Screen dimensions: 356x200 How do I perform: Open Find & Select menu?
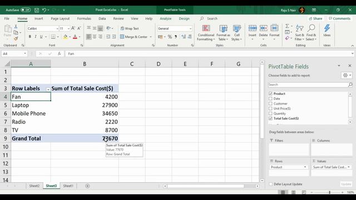pyautogui.click(x=311, y=33)
